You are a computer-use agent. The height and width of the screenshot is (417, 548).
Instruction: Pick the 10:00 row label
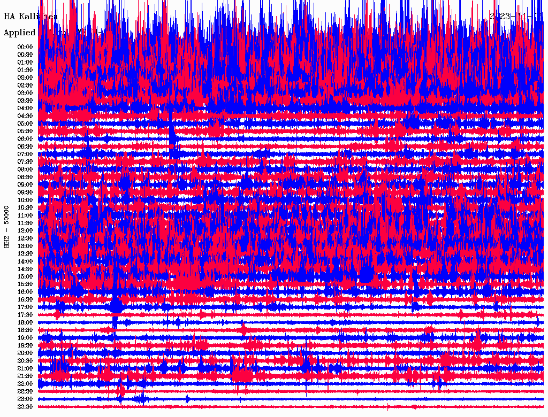[25, 200]
